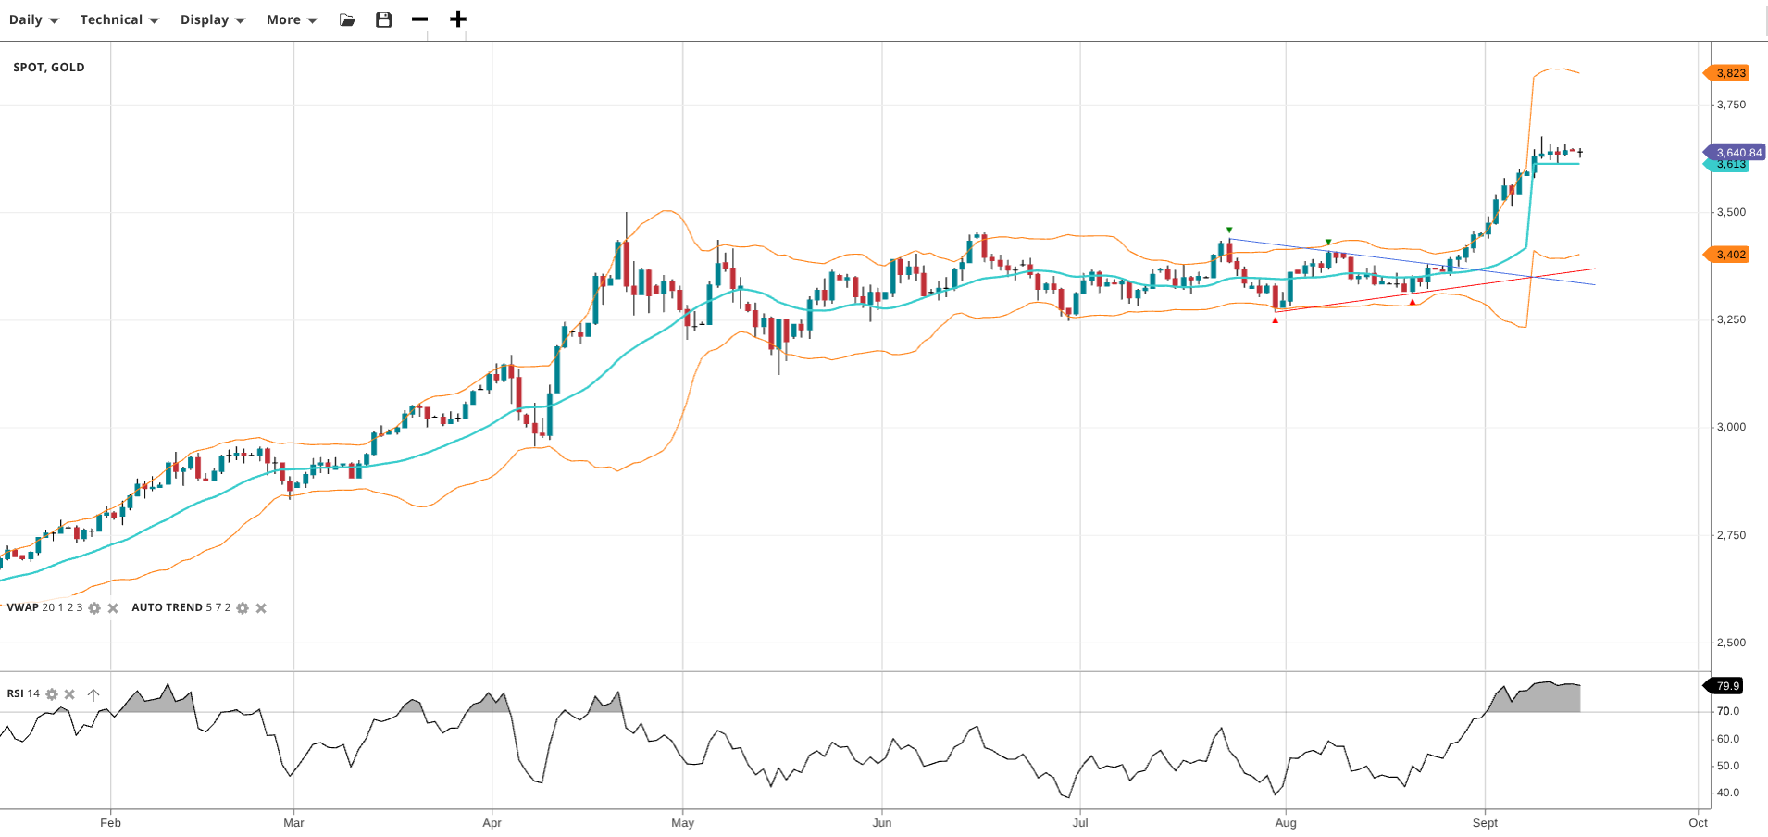Click the save chart floppy disk icon
The height and width of the screenshot is (837, 1768).
click(x=383, y=19)
